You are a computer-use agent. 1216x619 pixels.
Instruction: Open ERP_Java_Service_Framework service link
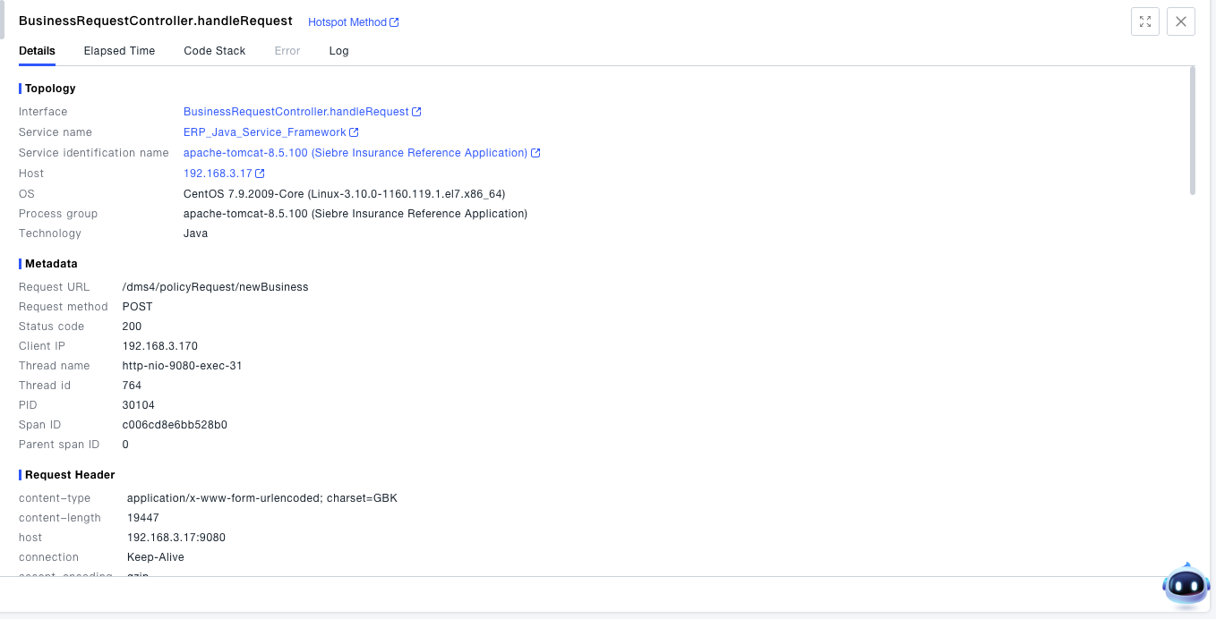[264, 132]
